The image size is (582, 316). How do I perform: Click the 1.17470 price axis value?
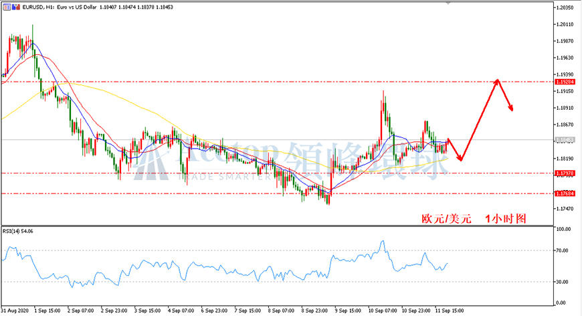(565, 209)
